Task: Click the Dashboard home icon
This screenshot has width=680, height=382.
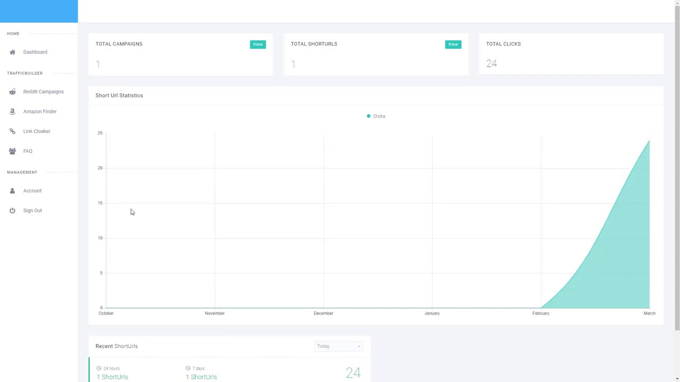Action: [12, 52]
